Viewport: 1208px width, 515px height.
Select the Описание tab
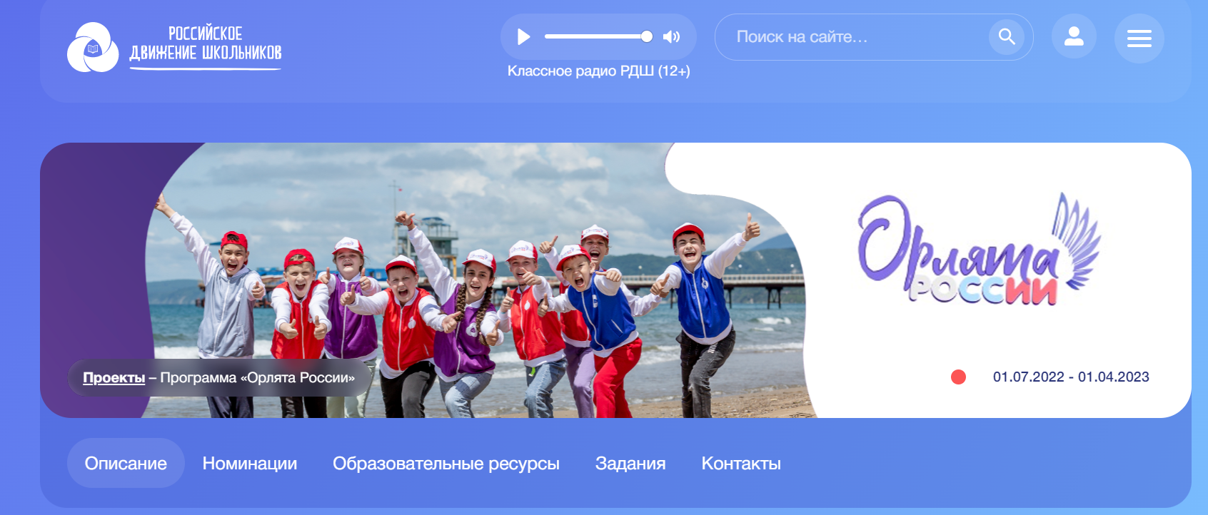126,463
